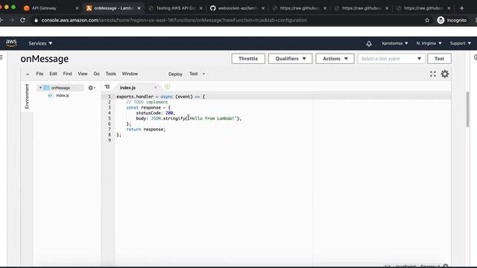Open Select a test event dropdown
477x268 pixels.
click(x=391, y=59)
